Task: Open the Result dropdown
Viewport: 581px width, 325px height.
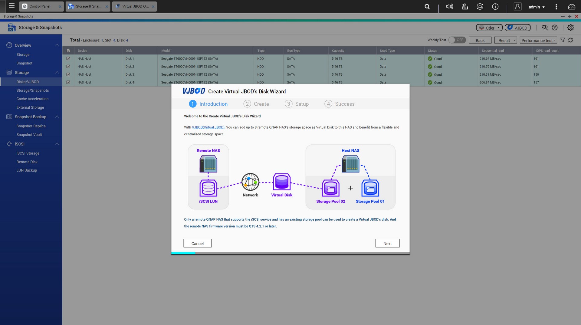Action: [x=505, y=40]
